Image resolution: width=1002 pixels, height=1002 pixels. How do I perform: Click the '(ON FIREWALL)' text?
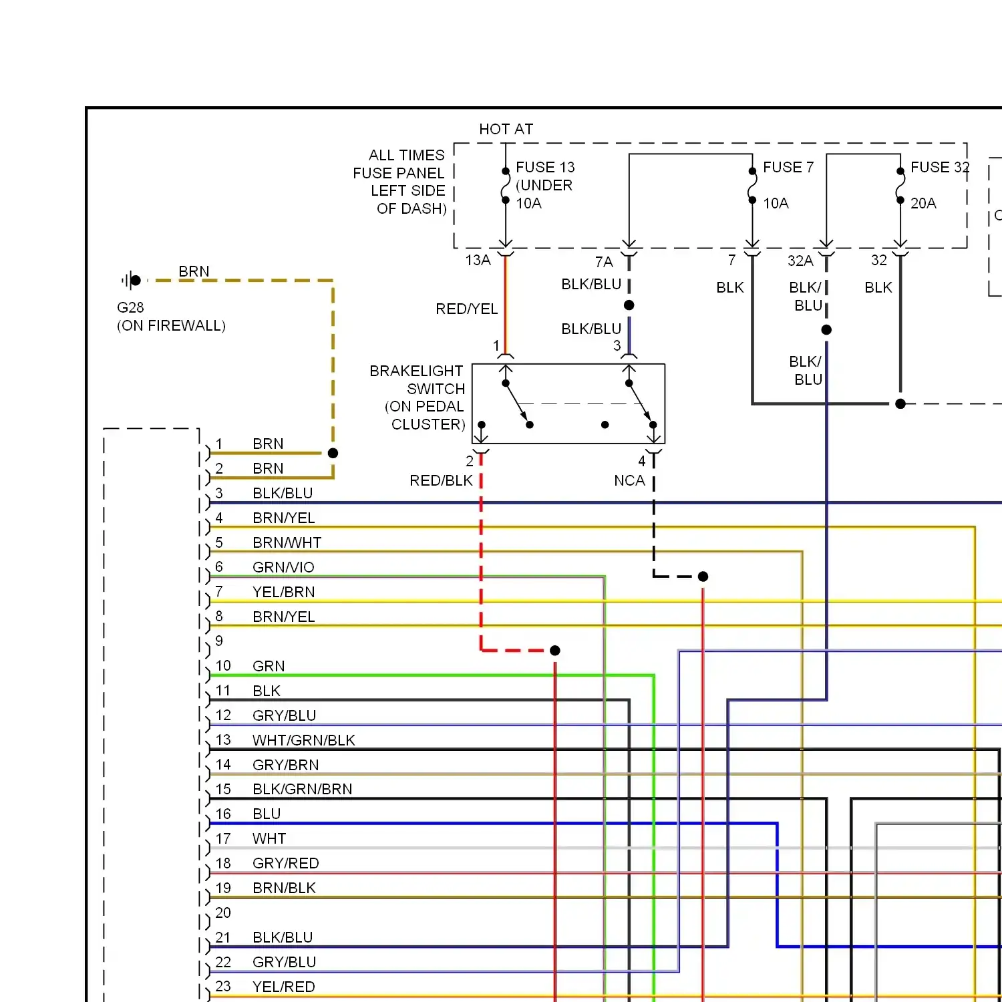pyautogui.click(x=171, y=325)
